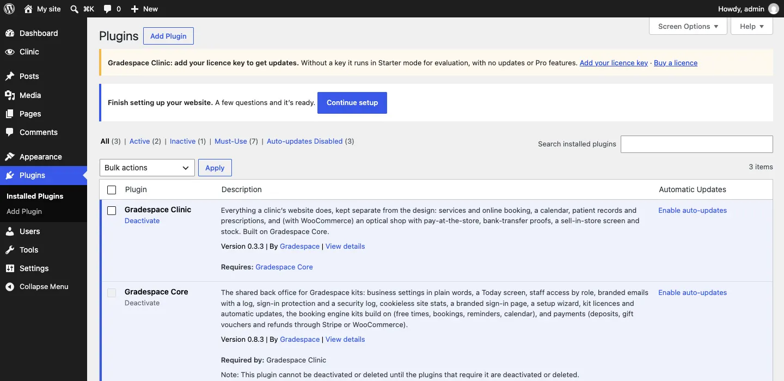Click the My site home icon
This screenshot has height=381, width=784.
coord(28,9)
